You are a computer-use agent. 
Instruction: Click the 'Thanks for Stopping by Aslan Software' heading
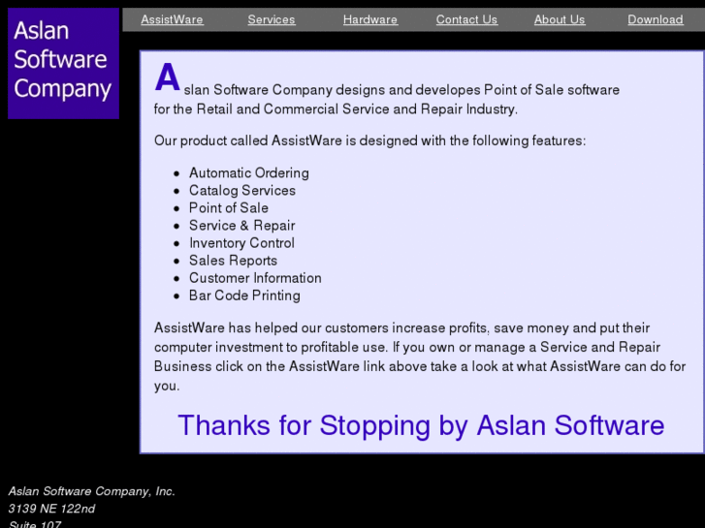pos(421,425)
